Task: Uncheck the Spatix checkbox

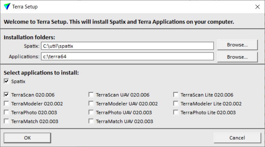Action: (x=6, y=81)
